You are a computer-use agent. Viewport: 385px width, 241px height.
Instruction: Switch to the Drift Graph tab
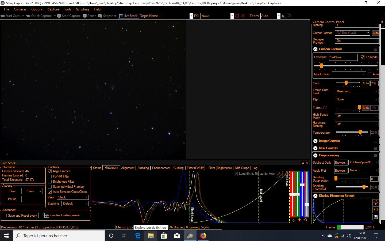pos(242,168)
